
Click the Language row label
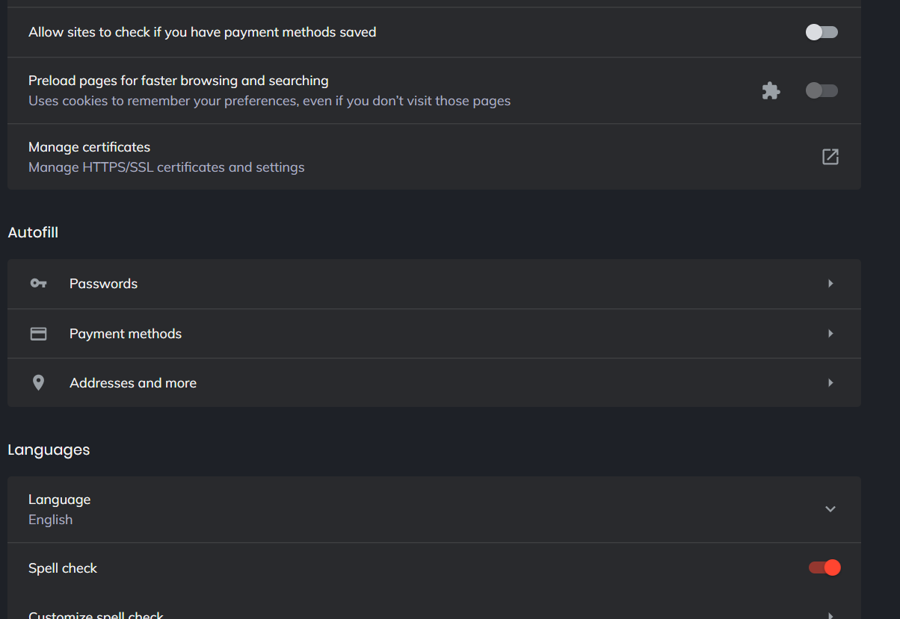59,500
